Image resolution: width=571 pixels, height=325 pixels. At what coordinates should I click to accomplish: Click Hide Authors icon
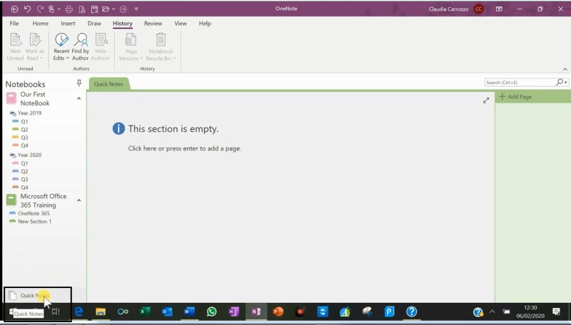(101, 46)
